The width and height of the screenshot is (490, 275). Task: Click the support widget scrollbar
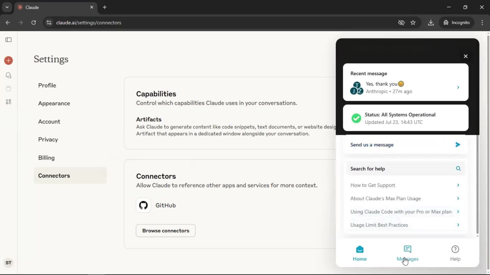click(477, 185)
